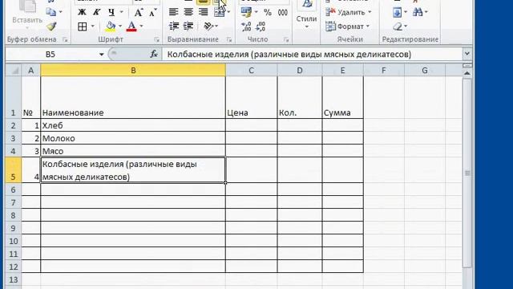Open the Font Color dropdown arrow
This screenshot has width=513, height=289.
(141, 26)
